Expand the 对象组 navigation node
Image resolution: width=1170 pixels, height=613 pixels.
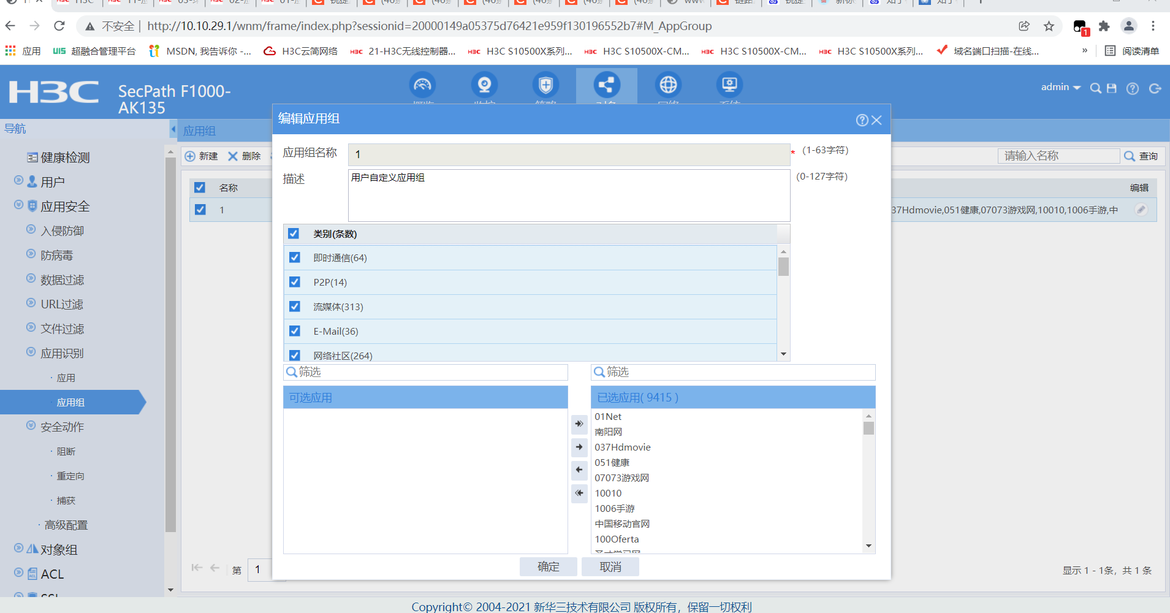(x=18, y=548)
